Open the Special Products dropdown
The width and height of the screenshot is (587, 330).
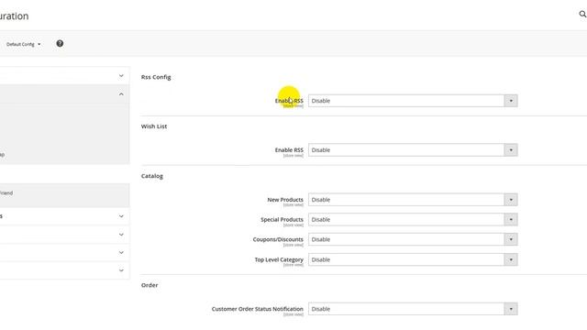click(x=413, y=220)
